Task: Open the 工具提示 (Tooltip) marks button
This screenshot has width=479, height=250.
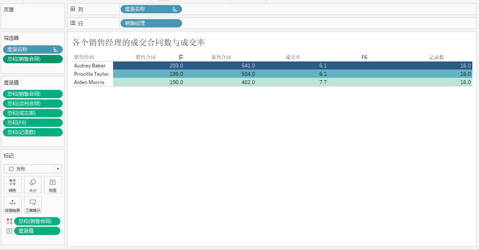Action: click(33, 204)
